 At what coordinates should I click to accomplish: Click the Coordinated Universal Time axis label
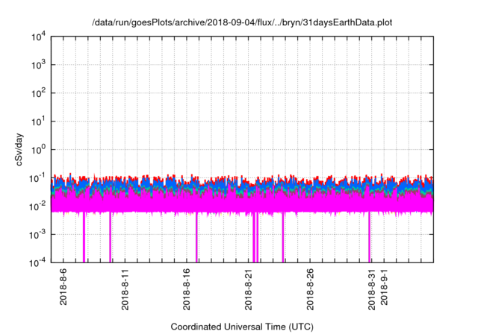pyautogui.click(x=242, y=327)
